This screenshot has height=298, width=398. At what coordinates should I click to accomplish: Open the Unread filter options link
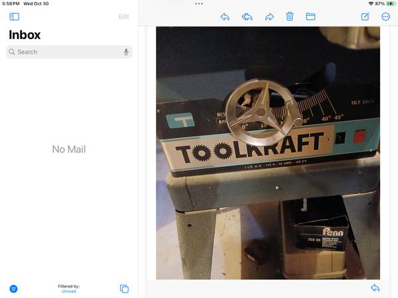coord(69,291)
